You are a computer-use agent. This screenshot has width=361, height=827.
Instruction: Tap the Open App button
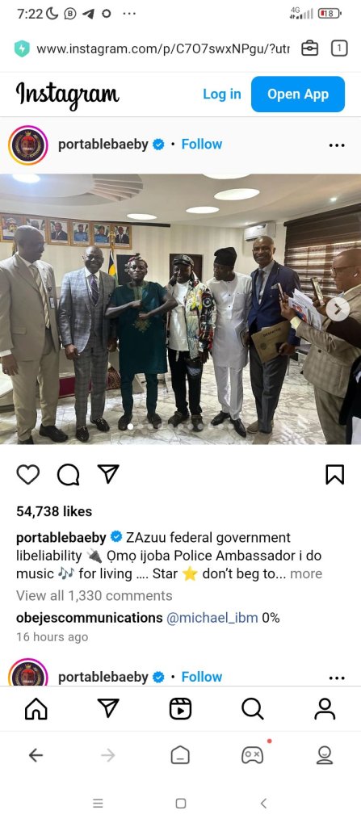coord(298,94)
